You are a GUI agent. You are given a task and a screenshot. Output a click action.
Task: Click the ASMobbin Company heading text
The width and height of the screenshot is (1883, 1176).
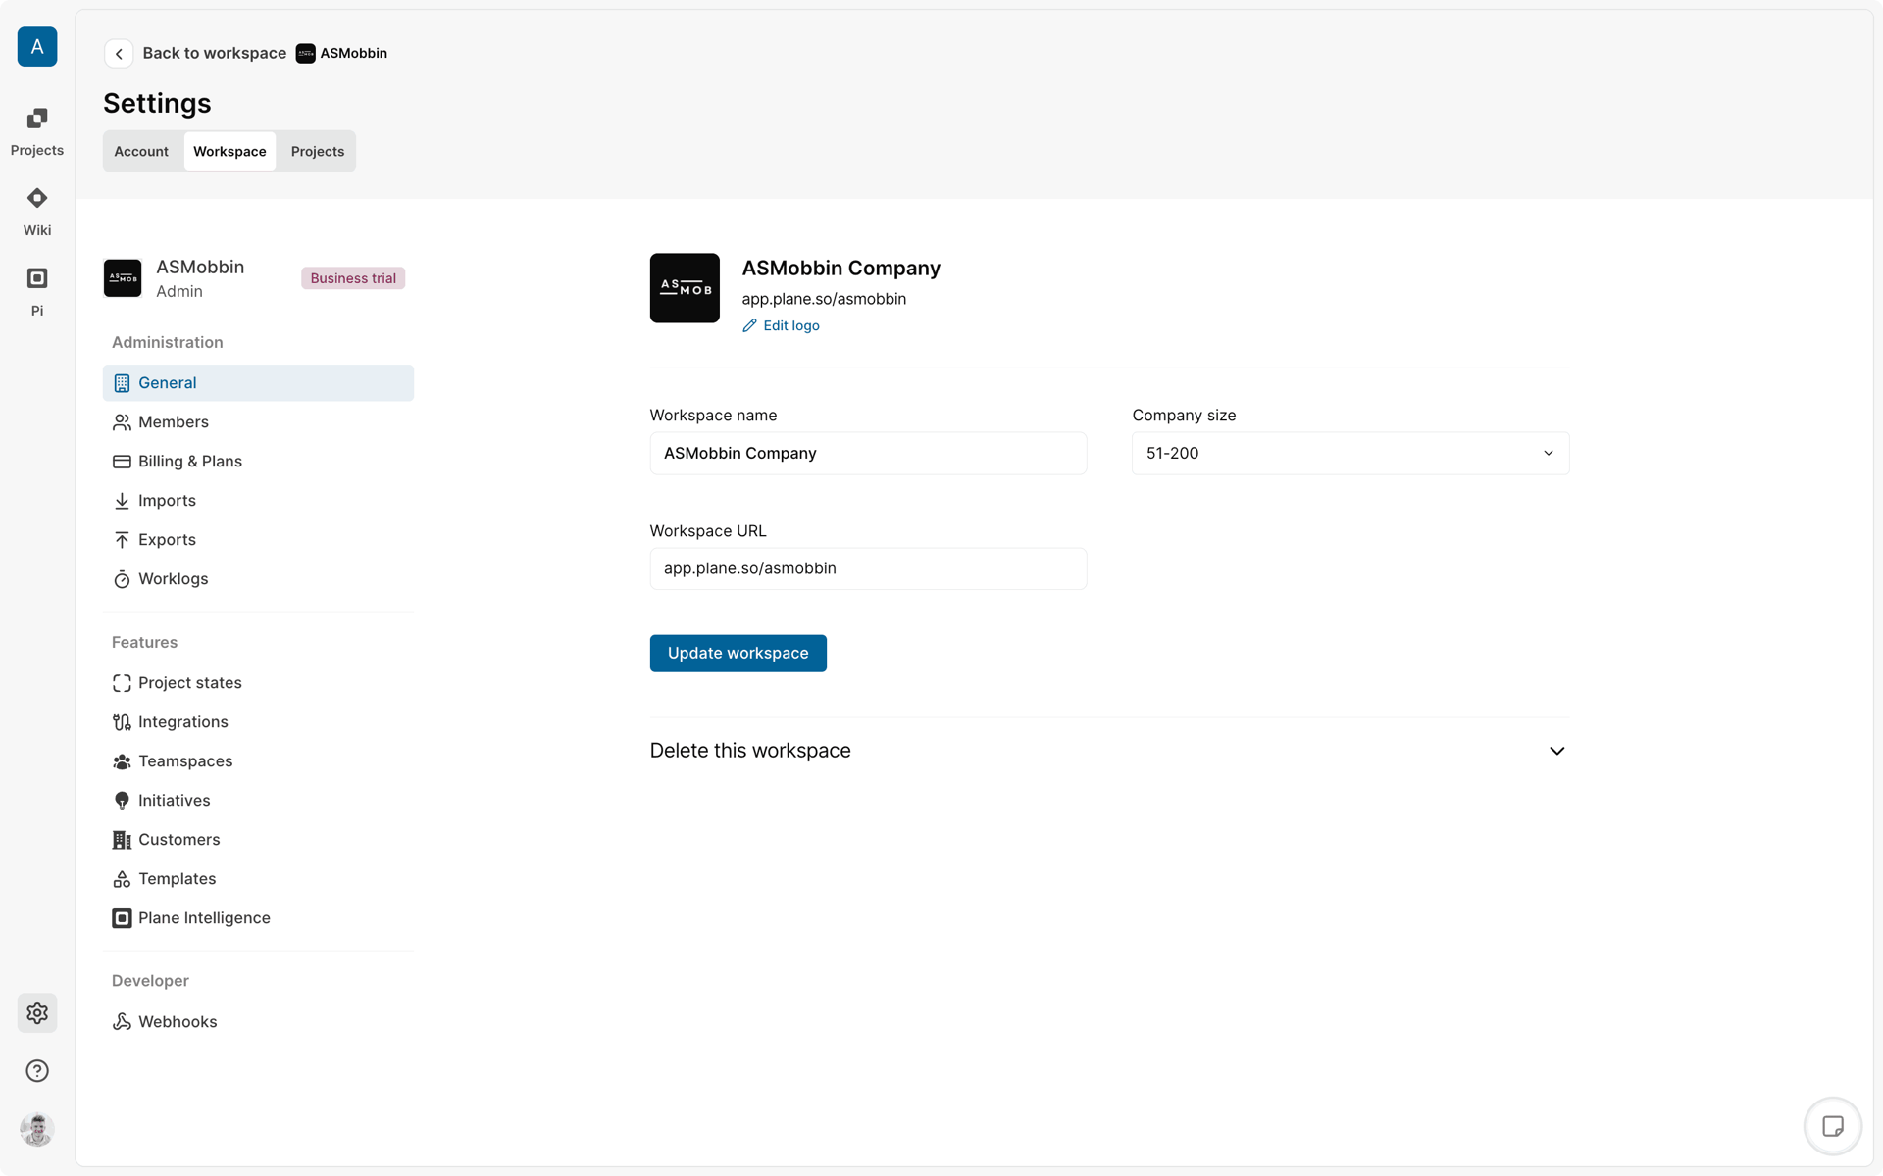pyautogui.click(x=840, y=269)
